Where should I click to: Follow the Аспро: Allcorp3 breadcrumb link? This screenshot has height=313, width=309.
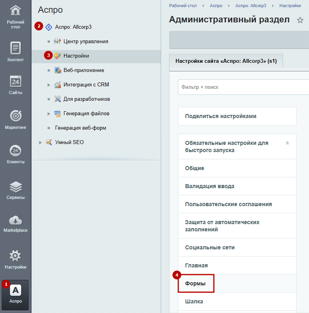pyautogui.click(x=251, y=6)
